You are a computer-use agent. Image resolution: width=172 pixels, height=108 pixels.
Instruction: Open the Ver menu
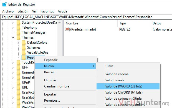[x=34, y=11]
